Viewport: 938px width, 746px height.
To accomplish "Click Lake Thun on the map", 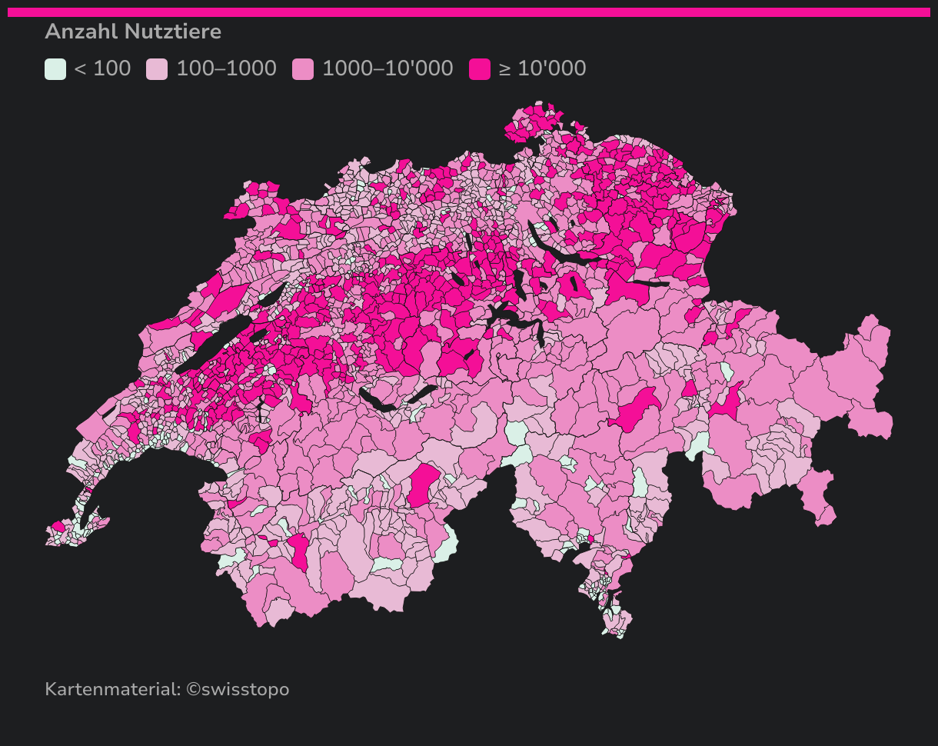I will point(377,401).
